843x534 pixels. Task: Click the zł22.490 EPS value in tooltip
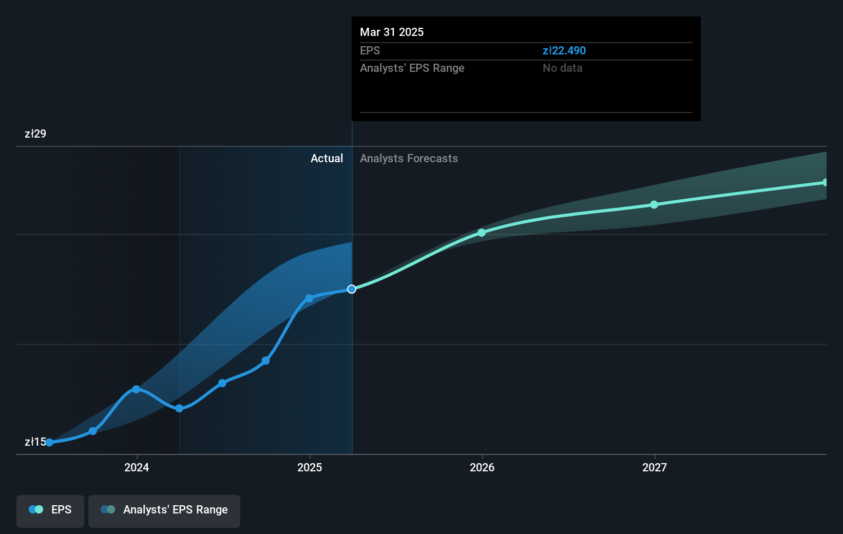click(x=564, y=50)
